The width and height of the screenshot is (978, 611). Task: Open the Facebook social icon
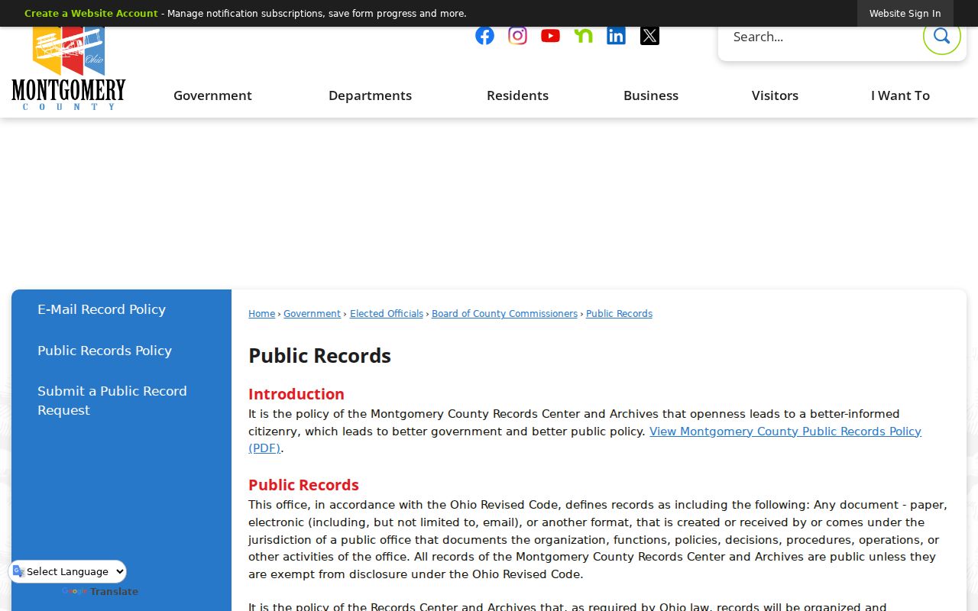(484, 36)
